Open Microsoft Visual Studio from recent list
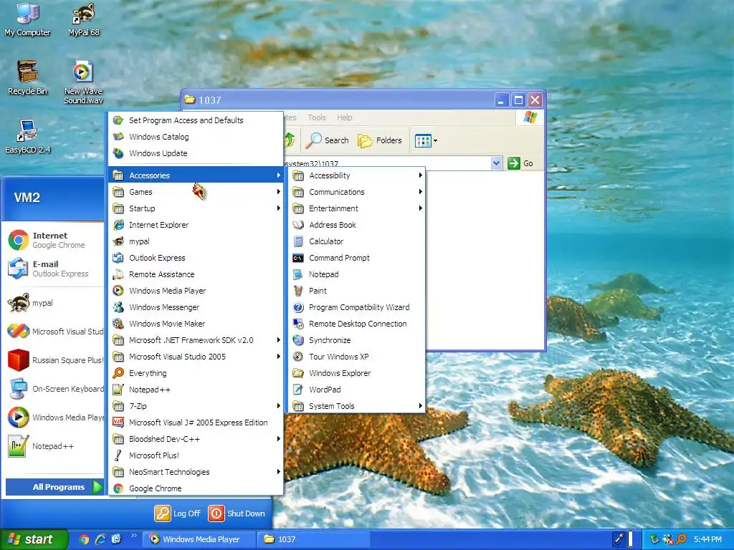This screenshot has height=550, width=734. pyautogui.click(x=53, y=332)
